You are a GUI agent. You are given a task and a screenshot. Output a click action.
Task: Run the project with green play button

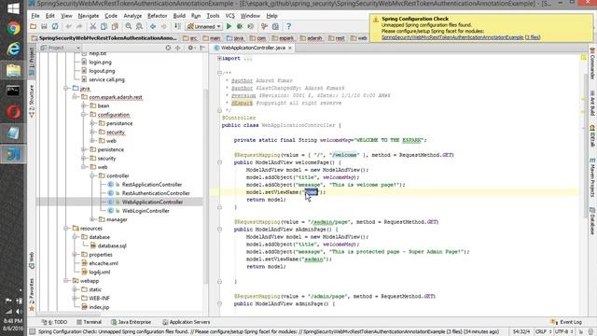click(229, 27)
